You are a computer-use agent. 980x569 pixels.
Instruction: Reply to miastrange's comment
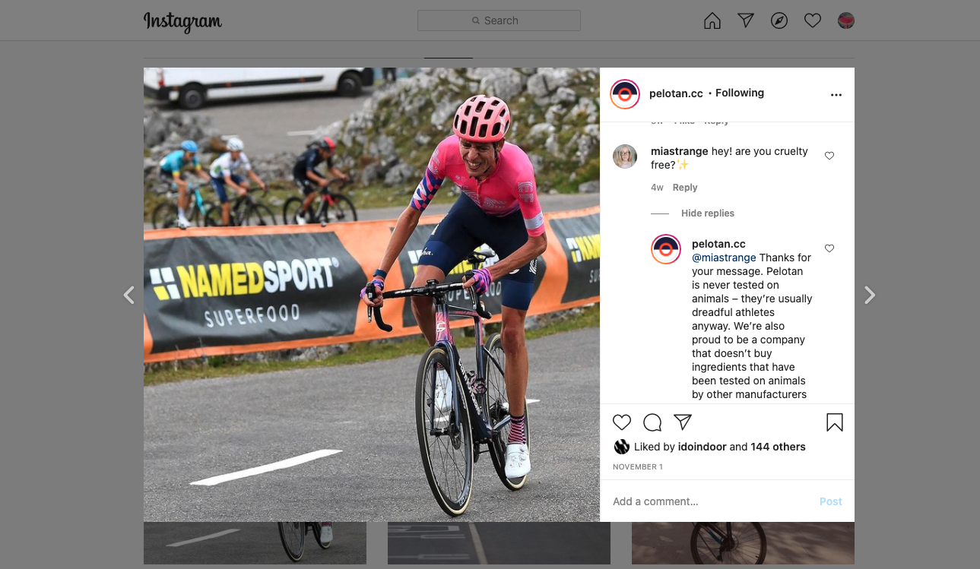(685, 188)
